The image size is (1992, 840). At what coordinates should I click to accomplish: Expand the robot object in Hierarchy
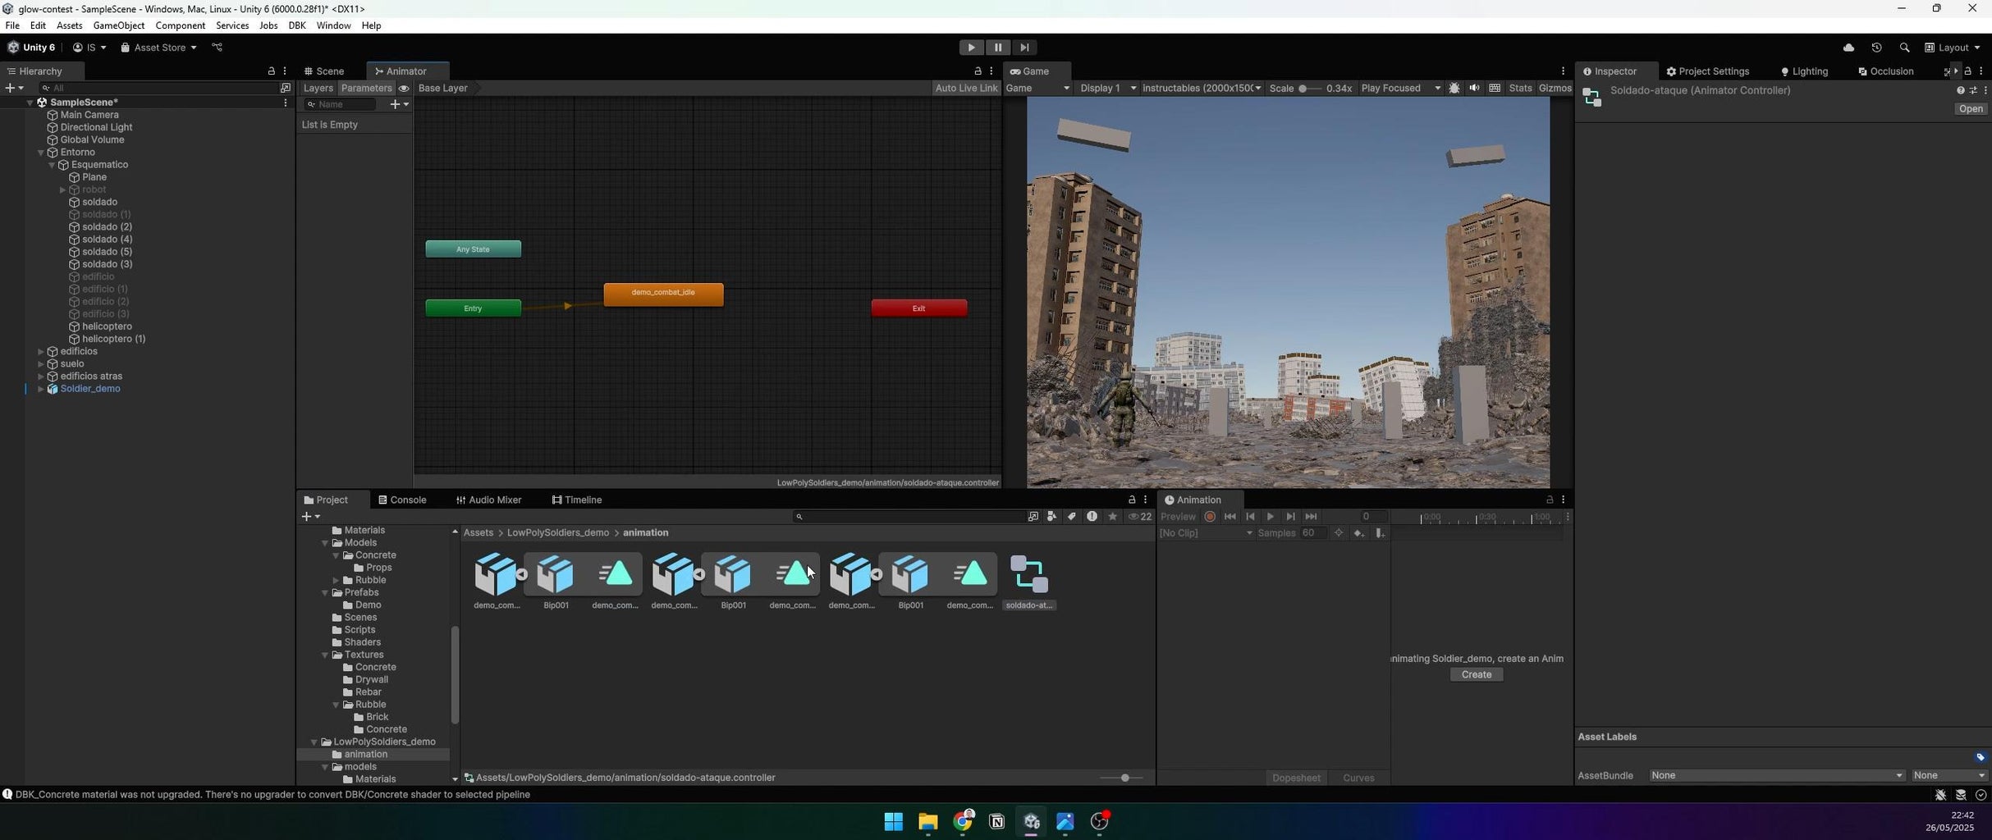pyautogui.click(x=62, y=190)
